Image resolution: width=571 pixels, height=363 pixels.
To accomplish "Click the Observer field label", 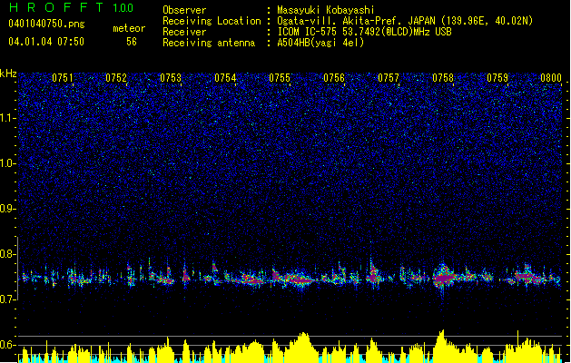I will click(x=184, y=10).
